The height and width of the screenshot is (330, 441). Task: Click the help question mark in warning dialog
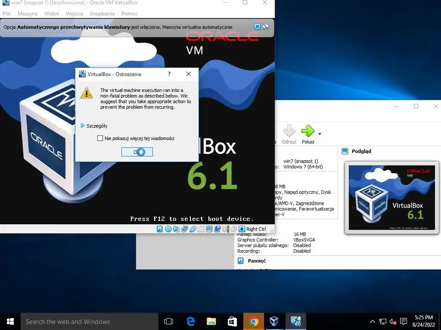tap(169, 74)
